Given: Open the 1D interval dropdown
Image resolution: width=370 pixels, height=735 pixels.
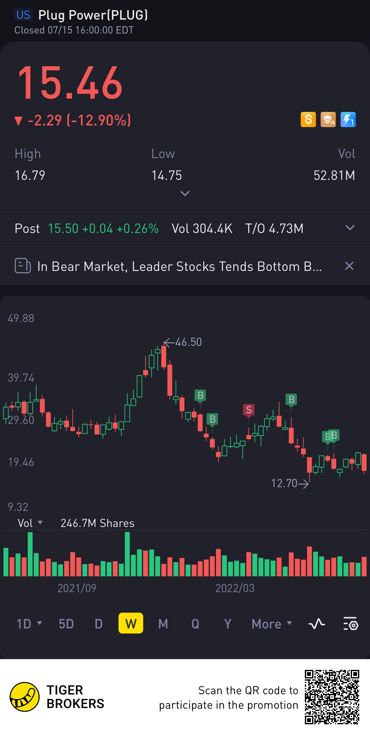Looking at the screenshot, I should tap(29, 624).
